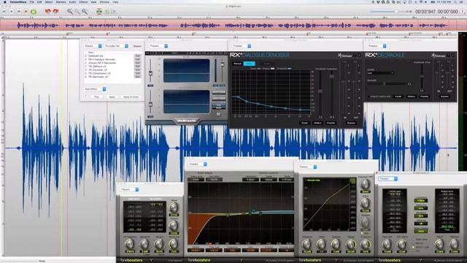Click Reset in the Dialogue Denoiser
This screenshot has width=467, height=263.
click(304, 123)
